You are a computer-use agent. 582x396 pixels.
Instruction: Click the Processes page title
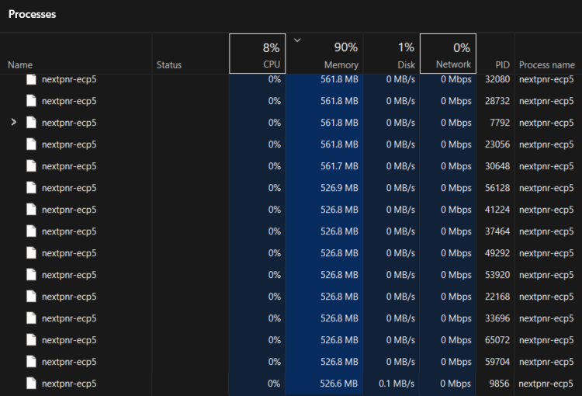(33, 14)
